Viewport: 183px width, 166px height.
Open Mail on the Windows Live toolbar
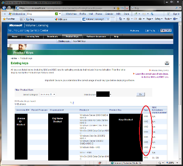coord(91,14)
